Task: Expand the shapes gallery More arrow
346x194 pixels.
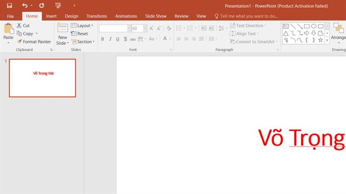Action: [327, 40]
